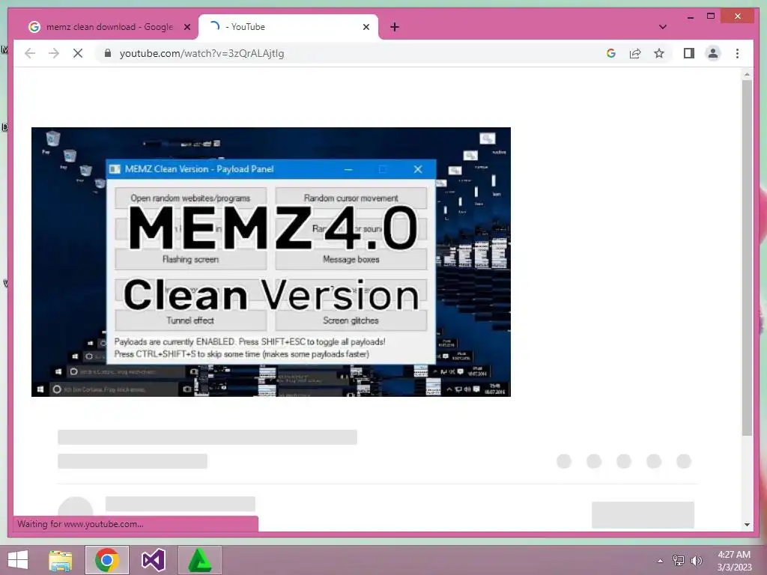Image resolution: width=767 pixels, height=575 pixels.
Task: Bookmark this page with the star
Action: click(x=659, y=53)
